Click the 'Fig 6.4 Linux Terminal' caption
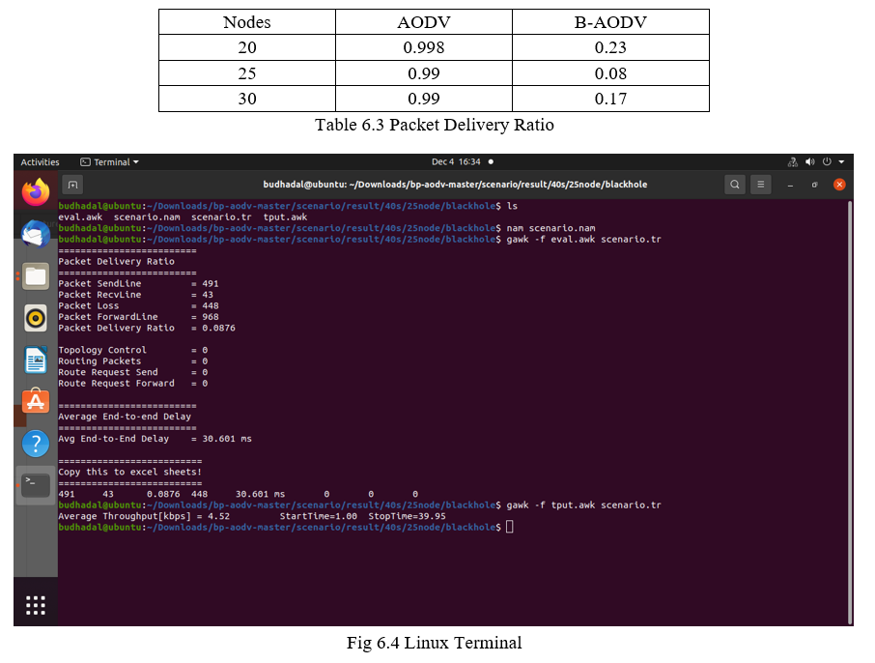This screenshot has height=663, width=875. click(435, 643)
